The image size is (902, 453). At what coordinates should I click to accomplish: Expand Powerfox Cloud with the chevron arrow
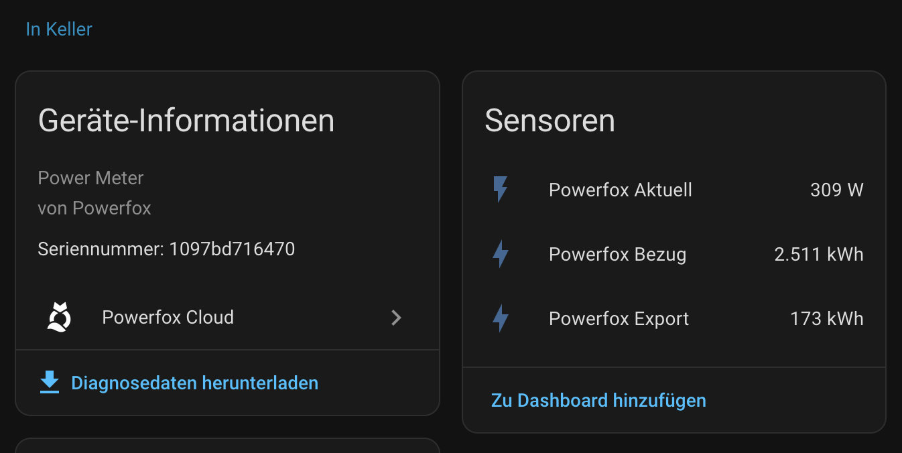[x=396, y=318]
